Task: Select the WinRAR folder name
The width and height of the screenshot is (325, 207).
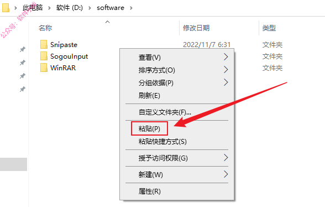Action: point(63,68)
